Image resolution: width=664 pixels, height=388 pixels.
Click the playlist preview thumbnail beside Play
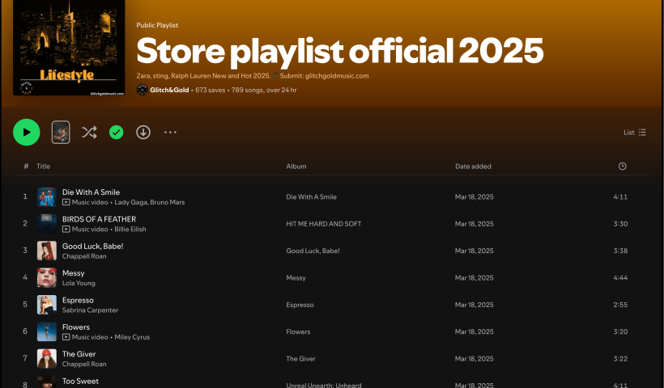pos(61,133)
